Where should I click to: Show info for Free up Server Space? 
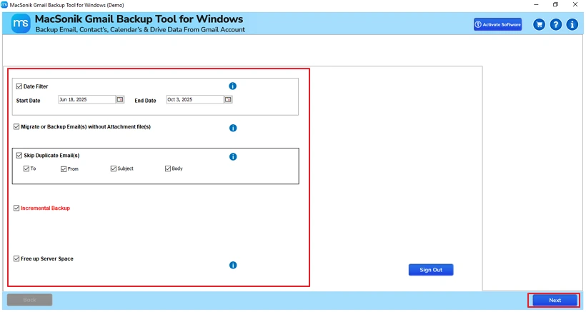pos(232,265)
